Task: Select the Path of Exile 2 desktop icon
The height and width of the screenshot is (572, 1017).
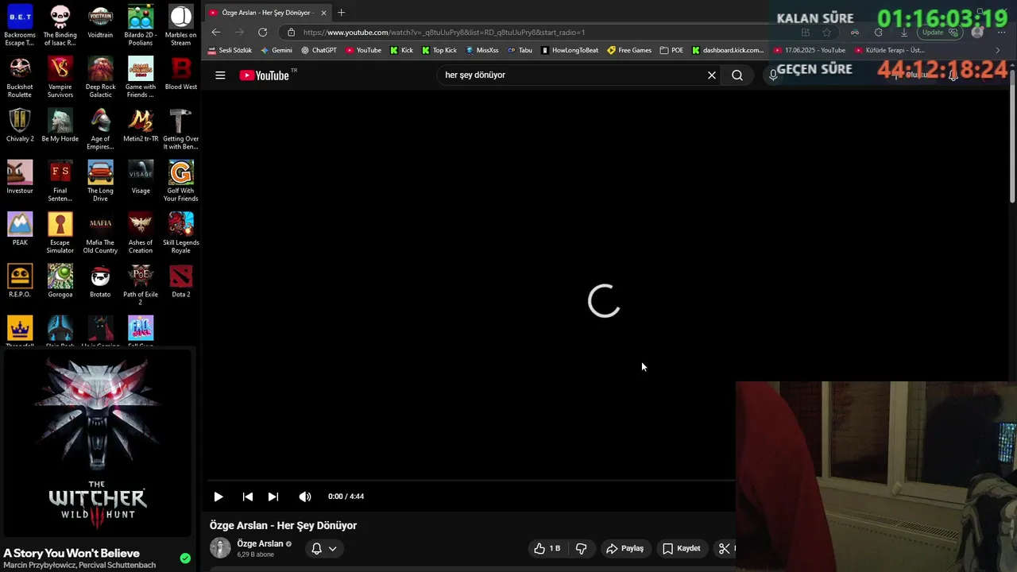Action: [x=141, y=285]
